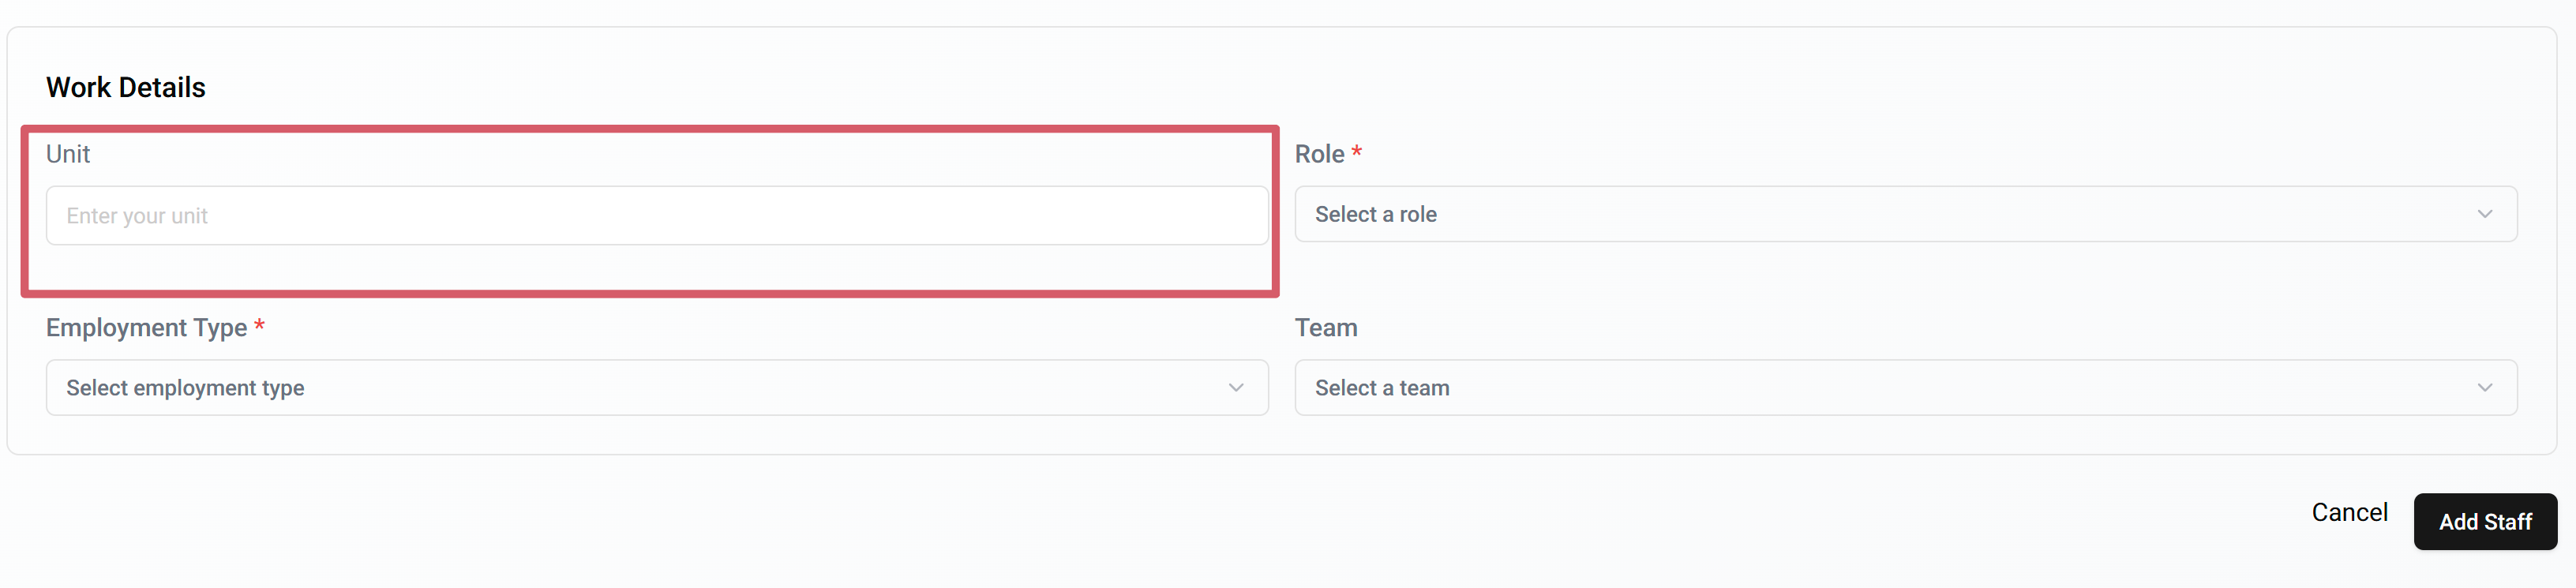Click the Role field label

pos(1319,154)
